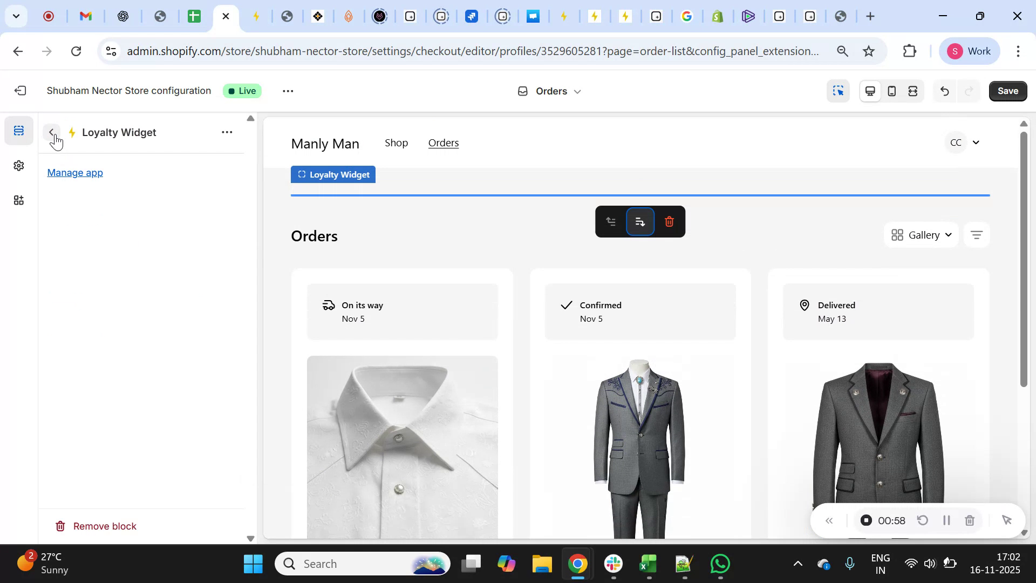Collapse the Loyalty Widget panel with back chevron

tap(51, 132)
